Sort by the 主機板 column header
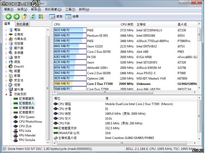The image size is (205, 153). point(156,25)
